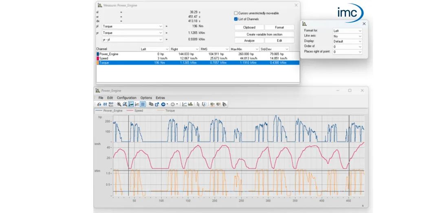
Task: Enable Cursors unrestrictedly moveable checkbox
Action: coord(236,13)
